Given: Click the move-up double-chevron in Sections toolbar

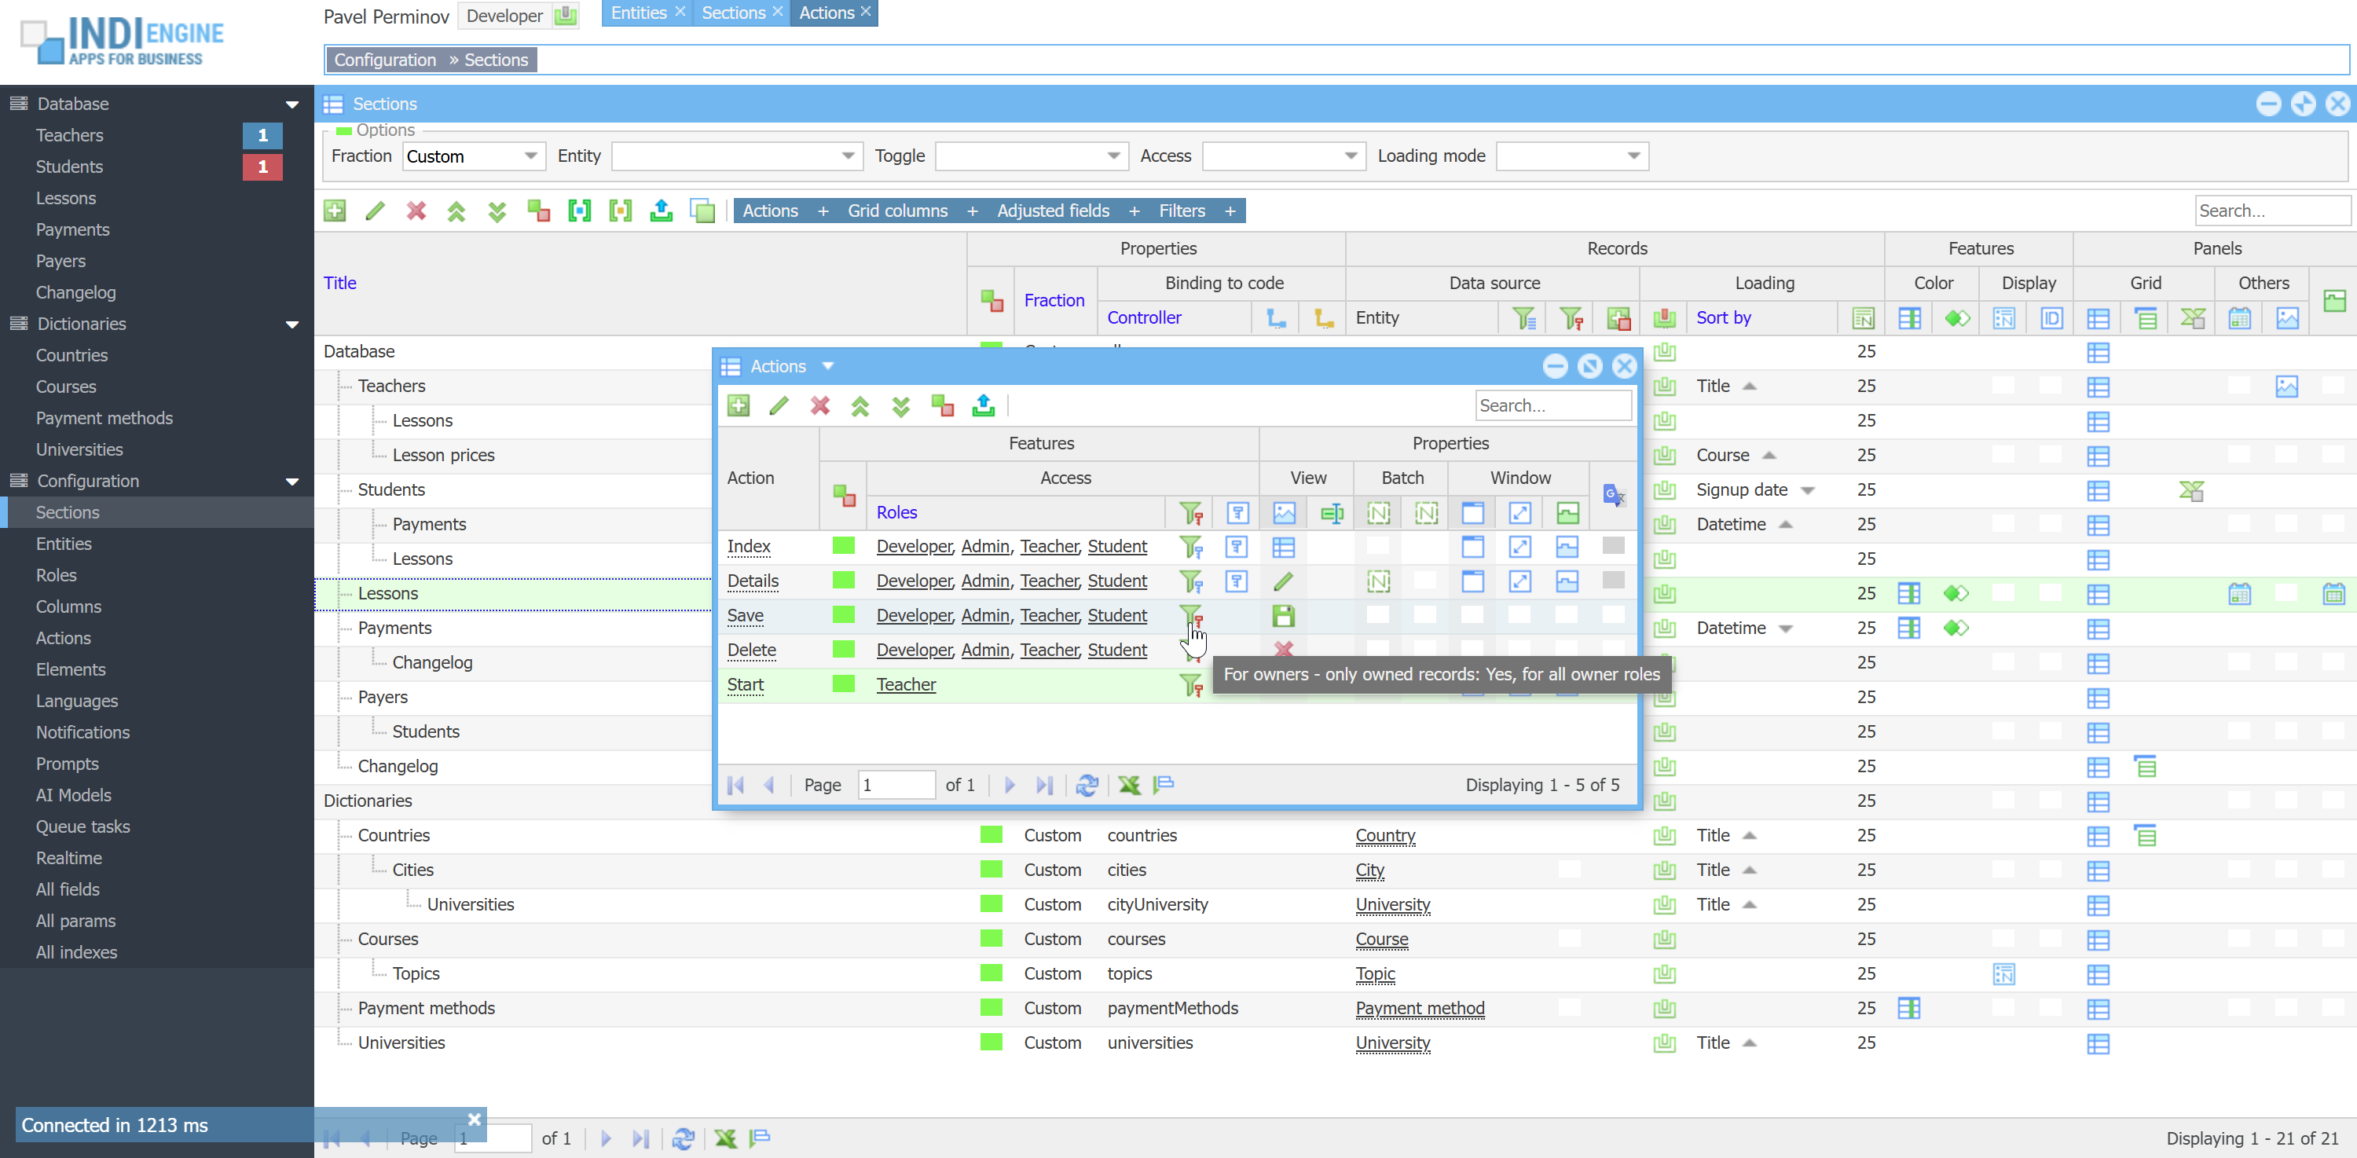Looking at the screenshot, I should coord(456,211).
